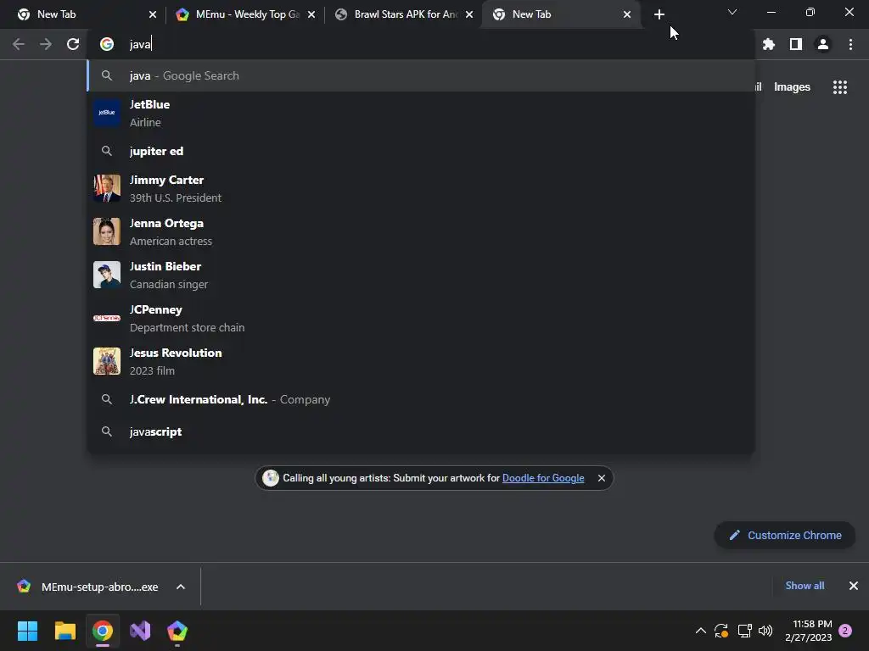Open the profile avatar menu

coord(823,44)
